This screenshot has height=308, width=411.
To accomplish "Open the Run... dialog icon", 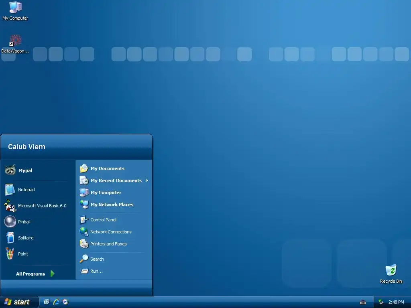I will 84,271.
